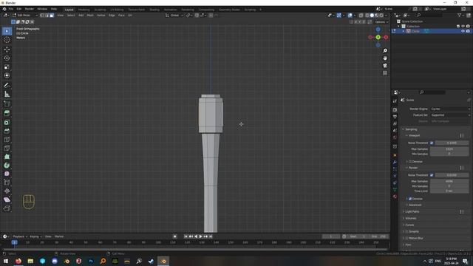
Task: Enable the Viewport Denoise checkbox
Action: click(x=410, y=162)
